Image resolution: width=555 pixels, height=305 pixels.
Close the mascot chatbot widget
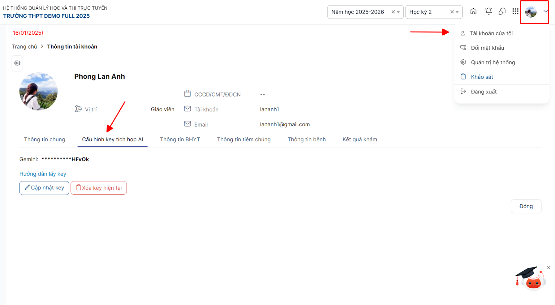(549, 268)
